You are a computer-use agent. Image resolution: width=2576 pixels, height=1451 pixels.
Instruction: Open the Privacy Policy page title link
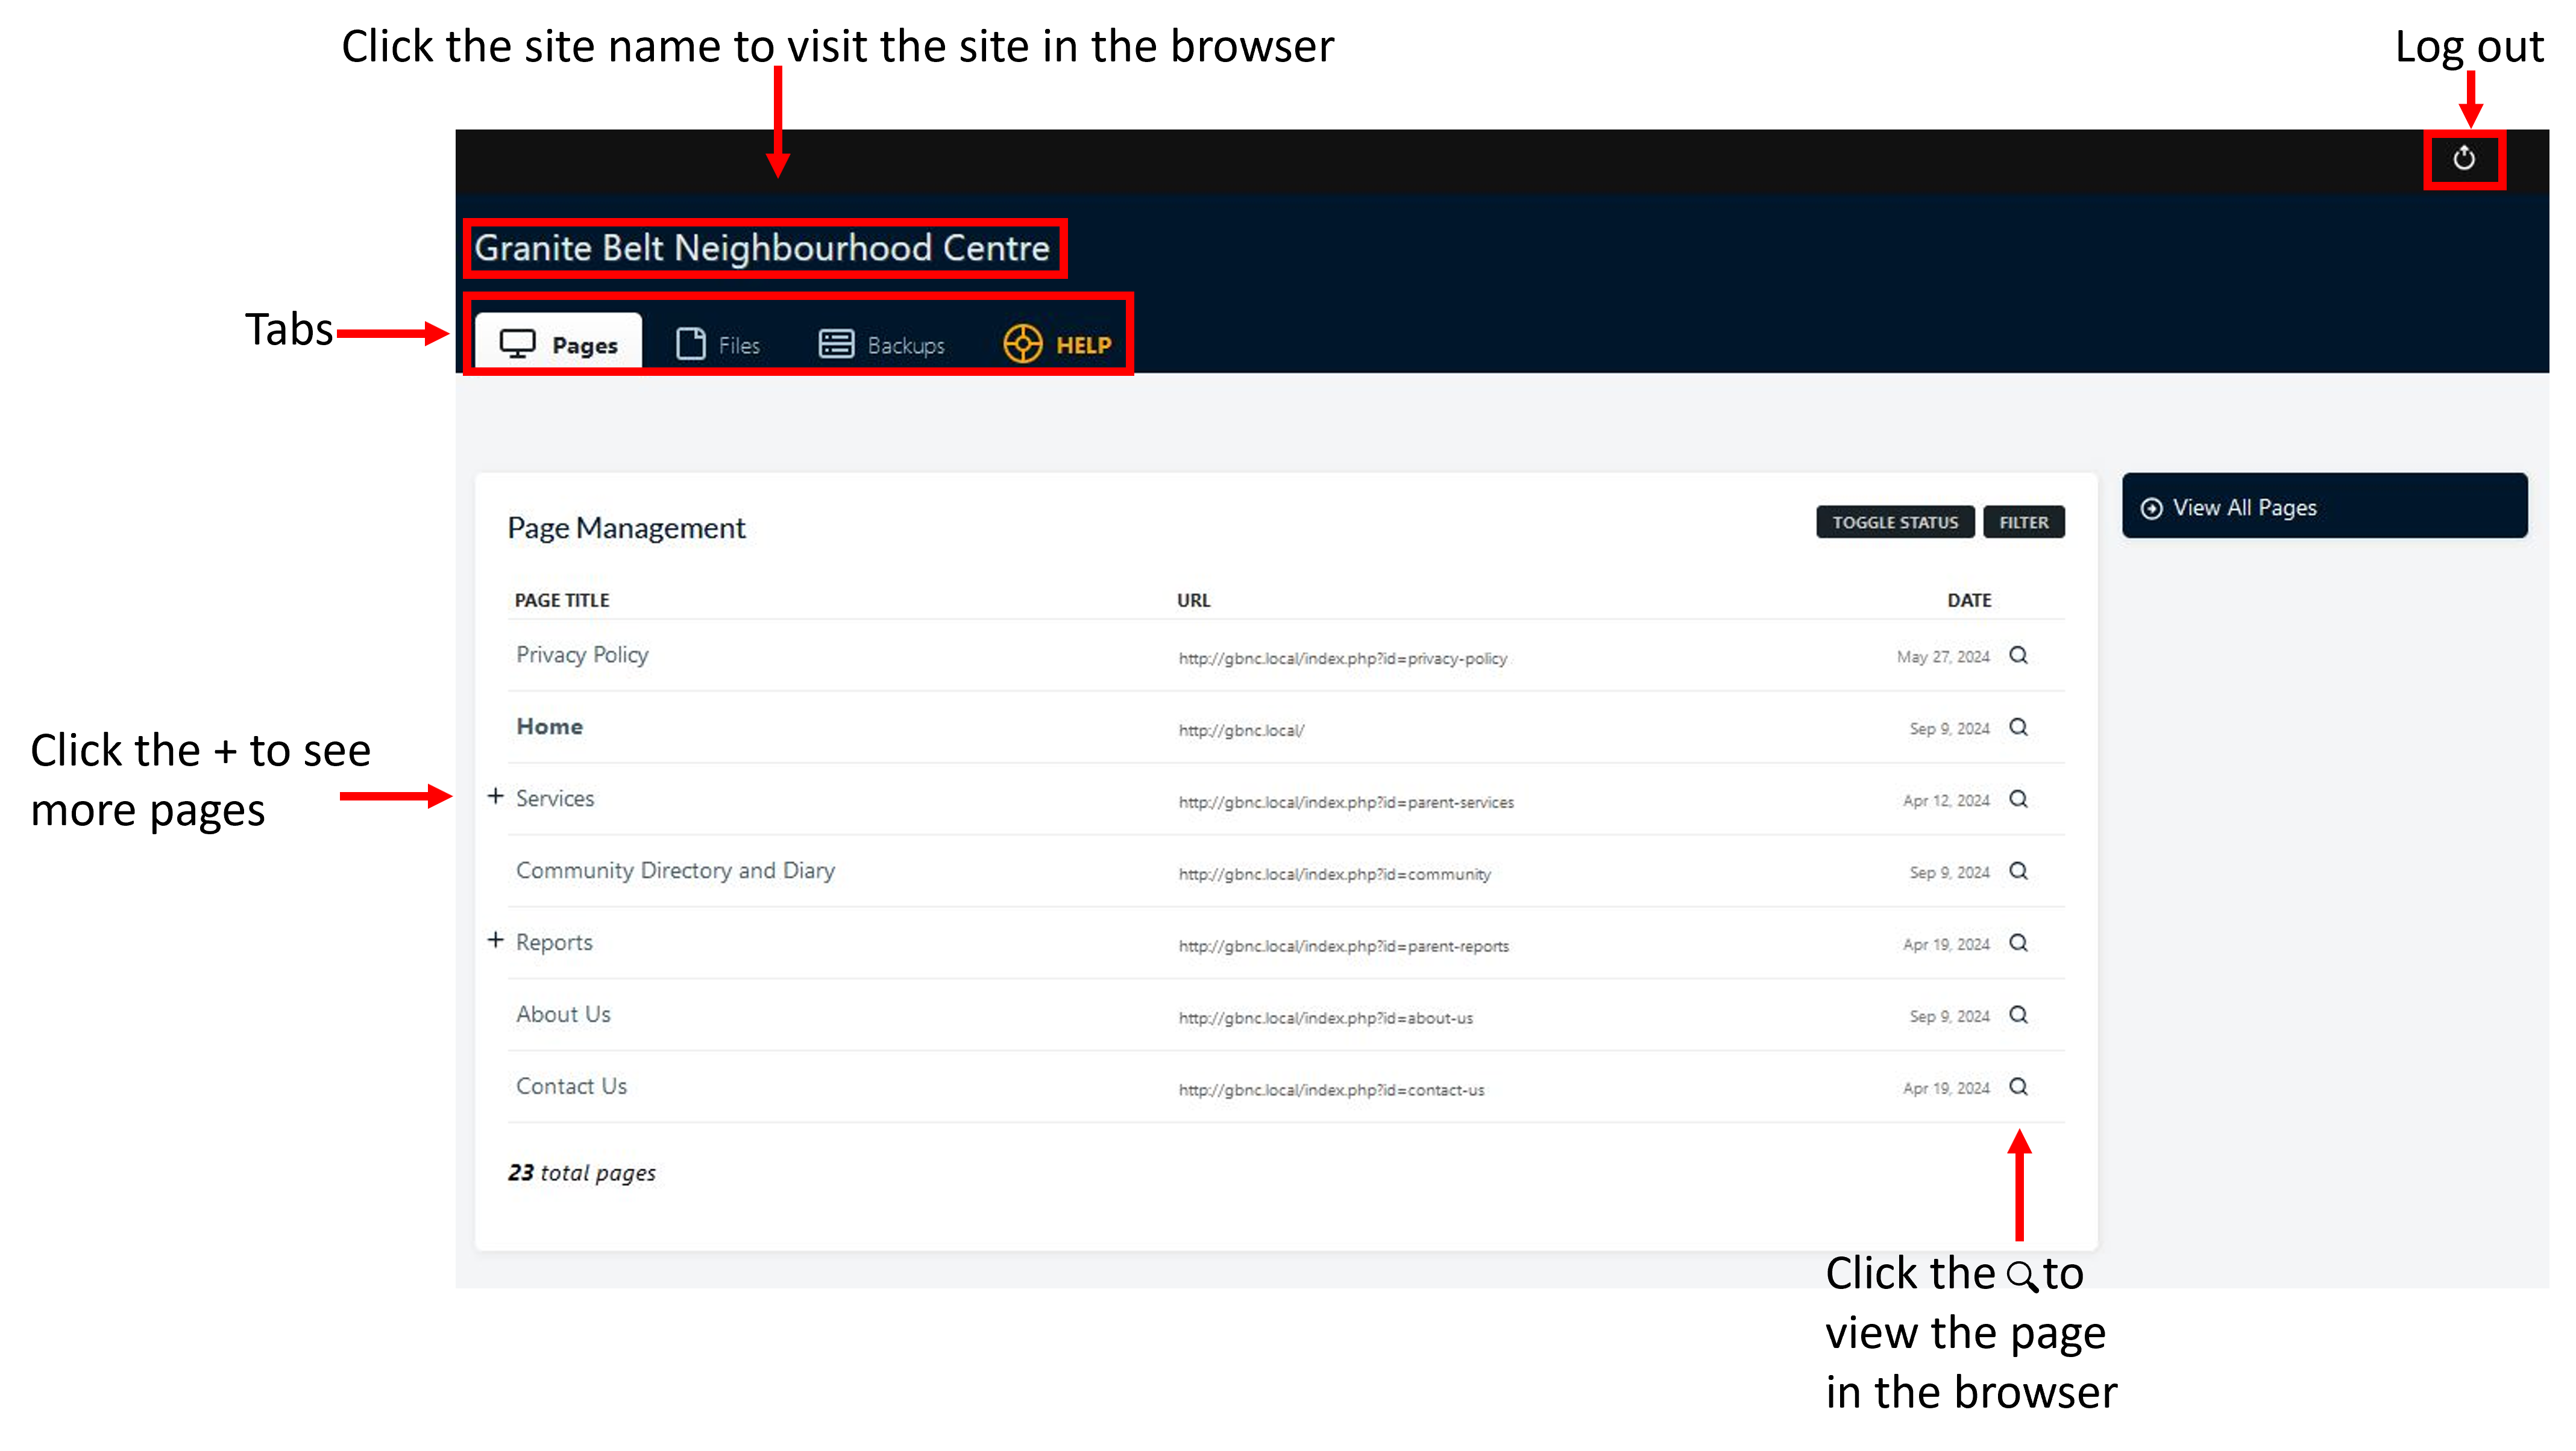pos(582,655)
